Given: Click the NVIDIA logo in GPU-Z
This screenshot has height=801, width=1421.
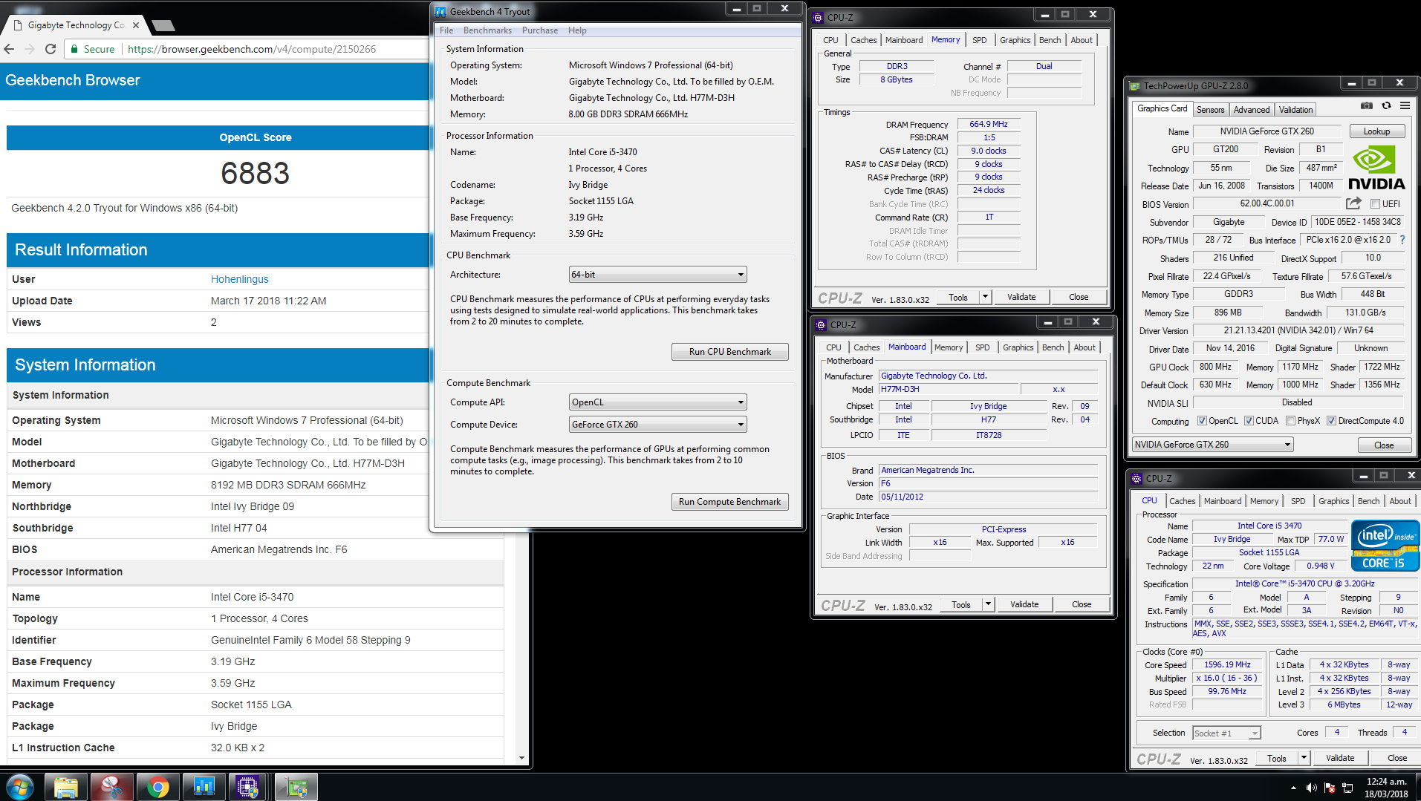Looking at the screenshot, I should (x=1376, y=168).
